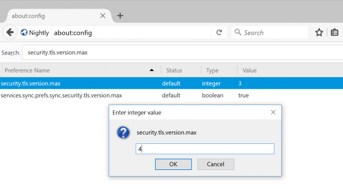Close the about:config tab

103,16
